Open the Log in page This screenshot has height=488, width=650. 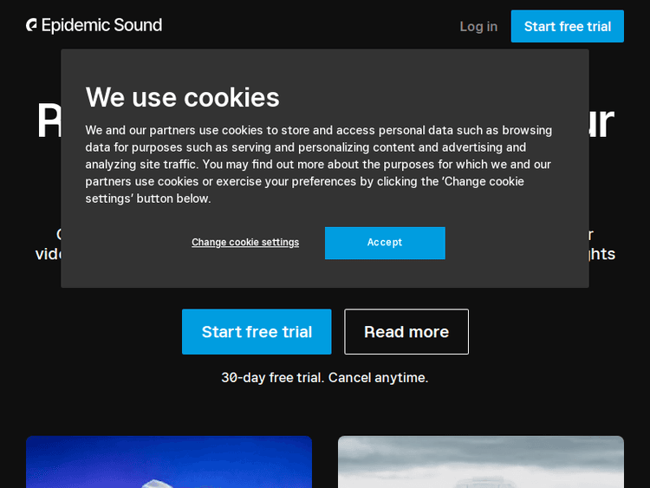tap(478, 27)
